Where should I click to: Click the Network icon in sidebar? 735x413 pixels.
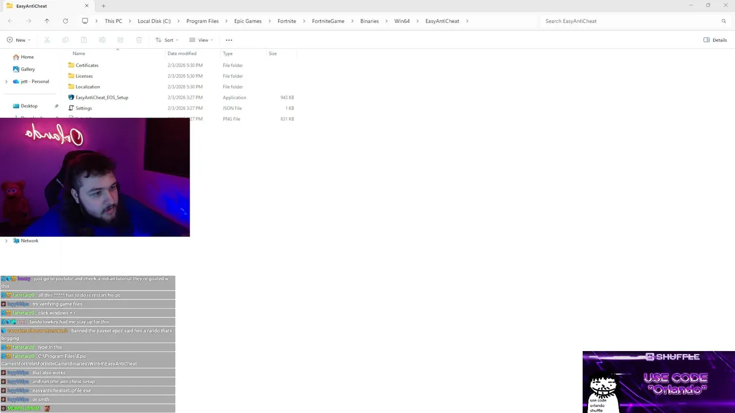coord(16,241)
